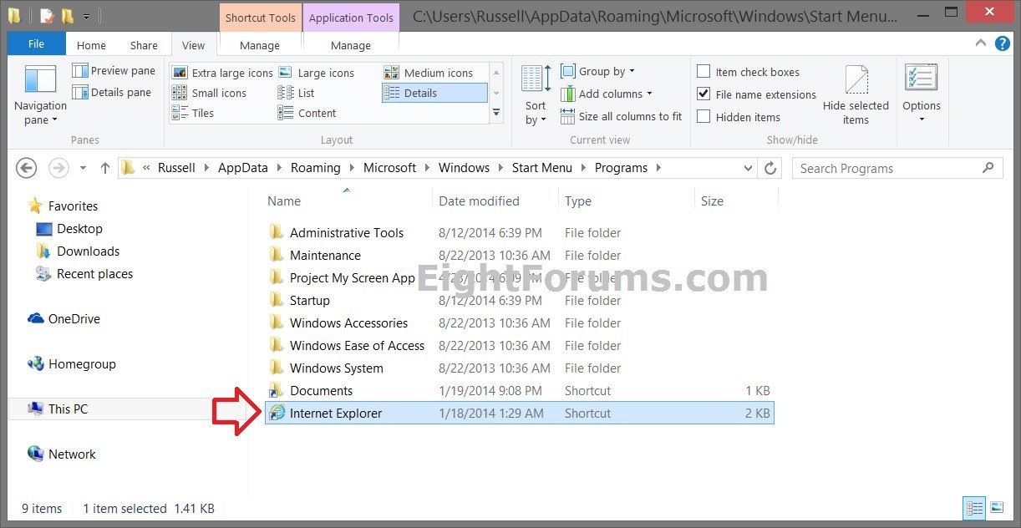1021x528 pixels.
Task: Switch to Content layout
Action: click(x=307, y=113)
